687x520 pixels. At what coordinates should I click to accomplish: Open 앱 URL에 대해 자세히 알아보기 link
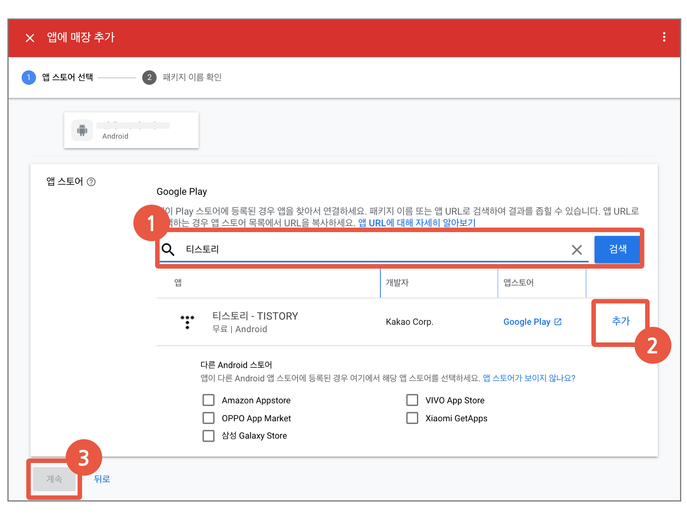pyautogui.click(x=417, y=223)
